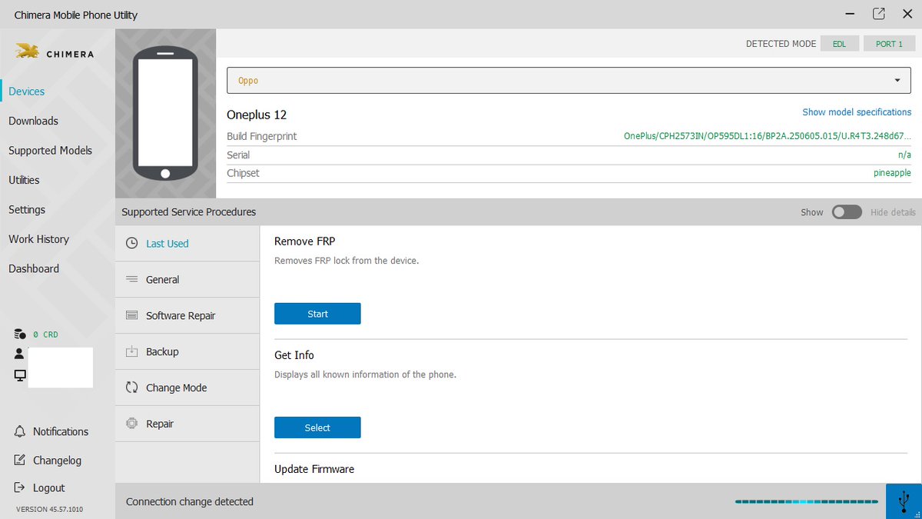Click the Get Info heading
The height and width of the screenshot is (519, 922).
click(294, 355)
